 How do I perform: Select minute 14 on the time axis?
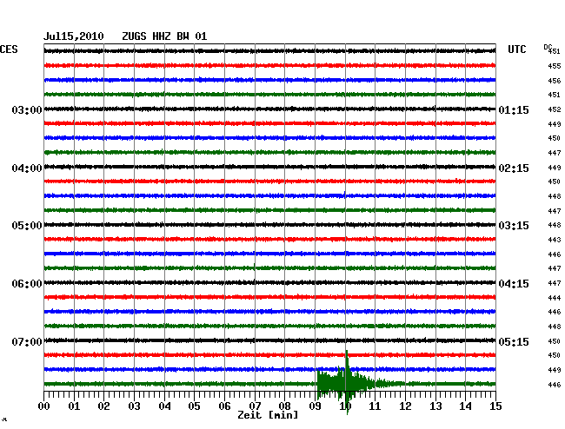(x=465, y=406)
